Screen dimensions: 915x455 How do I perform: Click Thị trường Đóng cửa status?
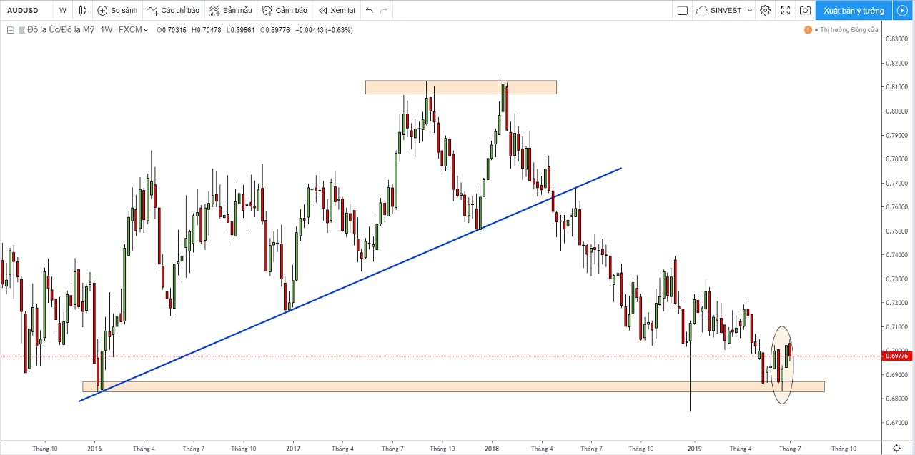[849, 30]
